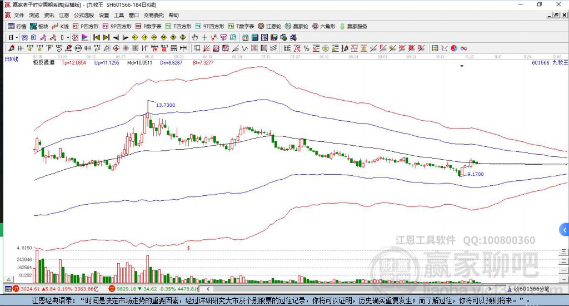The width and height of the screenshot is (569, 306).
Task: Open the 资讯 menu
Action: coord(49,15)
